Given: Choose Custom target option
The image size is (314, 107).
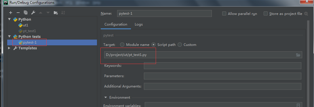Looking at the screenshot, I should pyautogui.click(x=180, y=45).
